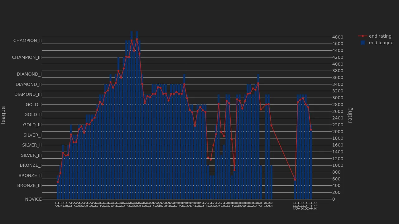Click the 3600 rating tick value
399x224 pixels.
click(x=338, y=77)
